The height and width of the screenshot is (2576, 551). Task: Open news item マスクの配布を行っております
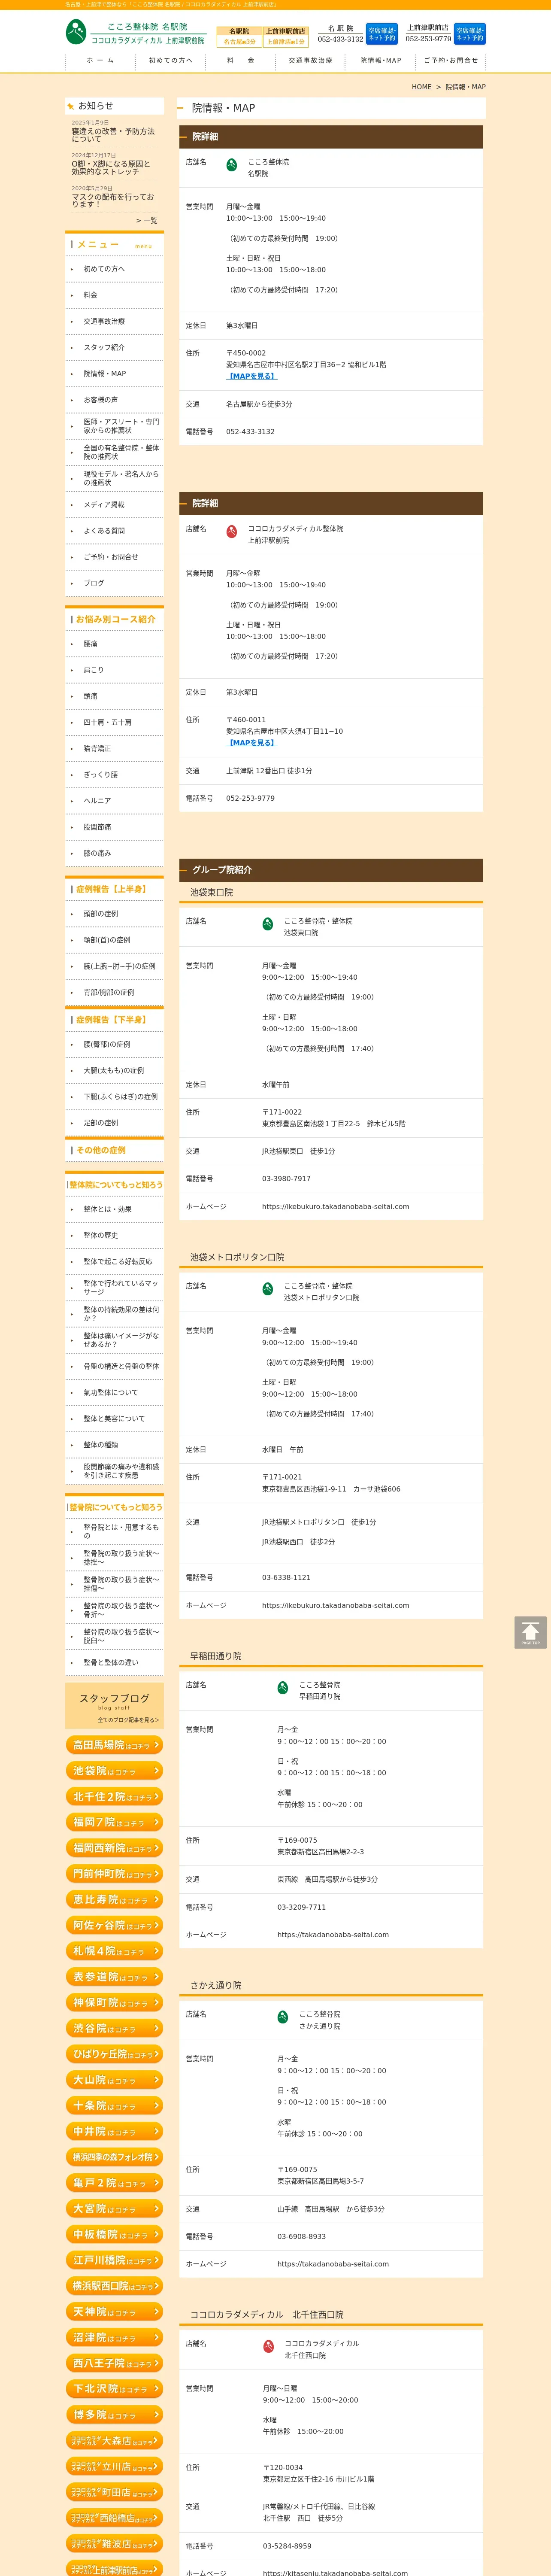click(x=113, y=200)
